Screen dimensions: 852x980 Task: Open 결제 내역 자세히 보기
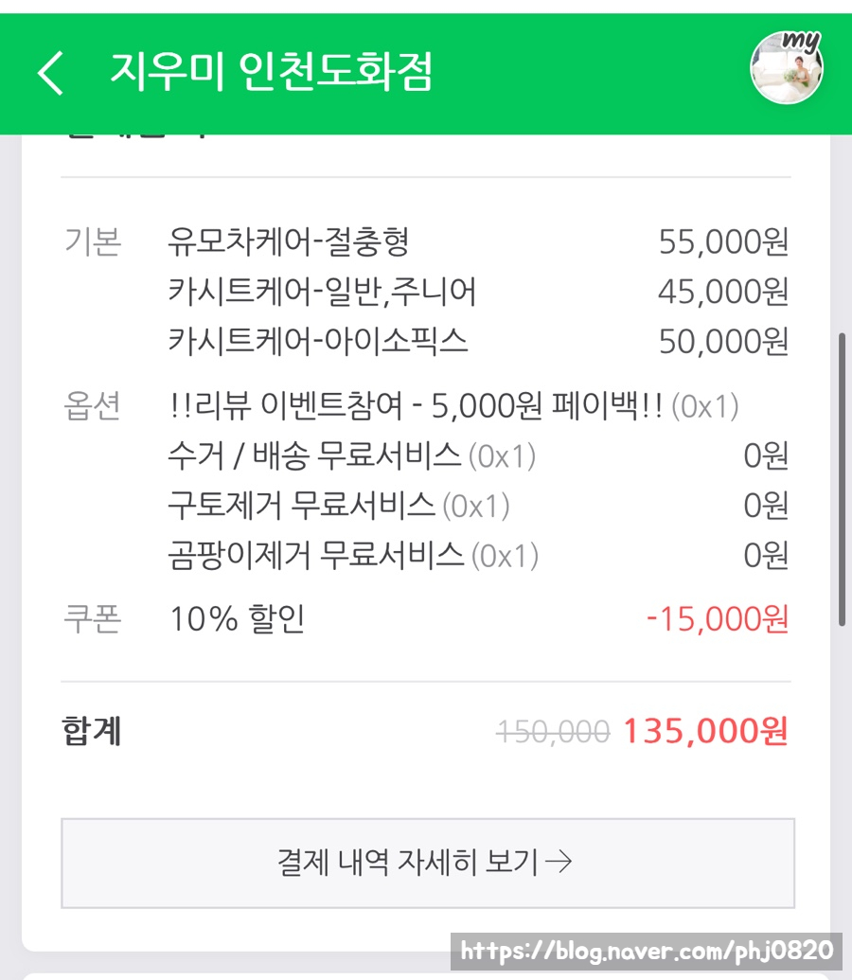[x=427, y=863]
